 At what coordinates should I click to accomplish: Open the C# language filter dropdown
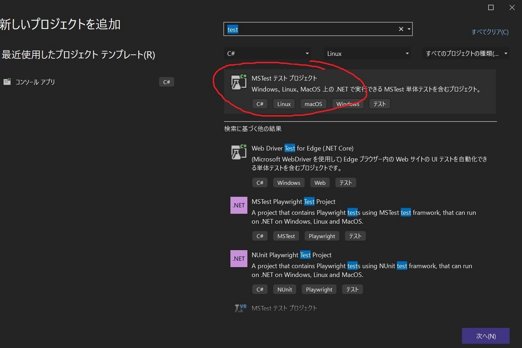[x=268, y=54]
